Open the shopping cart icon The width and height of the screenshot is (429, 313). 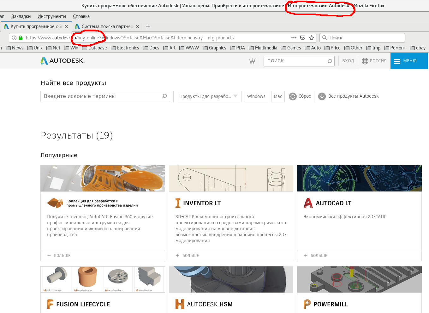coord(252,61)
